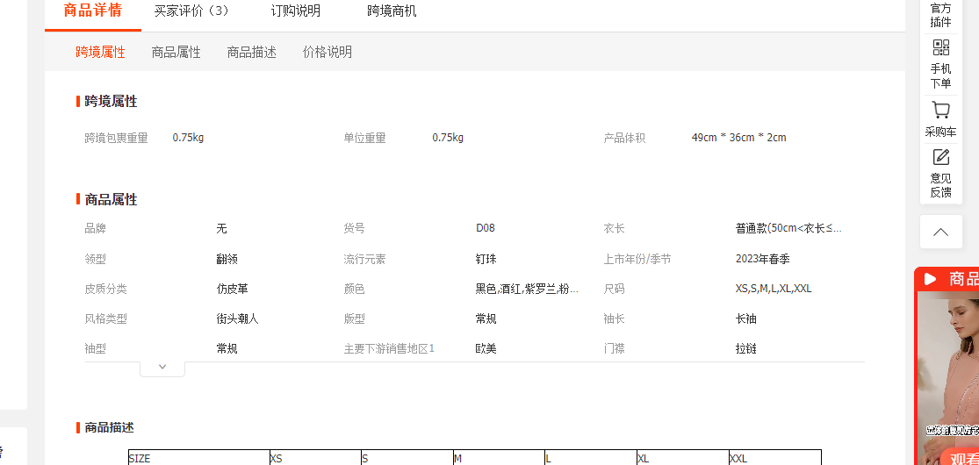Go to the 跨境商机 tab
Viewport: 979px width, 465px height.
point(392,11)
